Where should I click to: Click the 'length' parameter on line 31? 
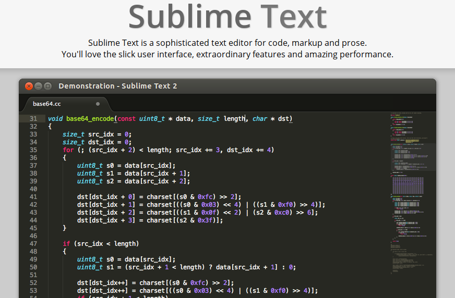click(x=234, y=119)
